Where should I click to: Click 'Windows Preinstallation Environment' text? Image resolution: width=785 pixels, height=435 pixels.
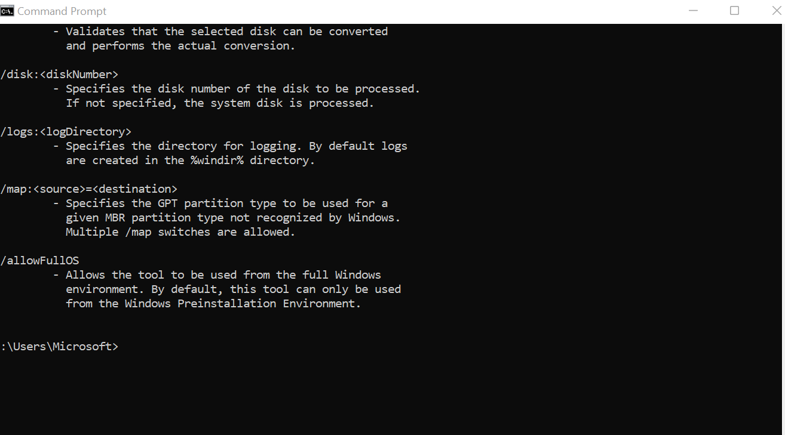[241, 304]
